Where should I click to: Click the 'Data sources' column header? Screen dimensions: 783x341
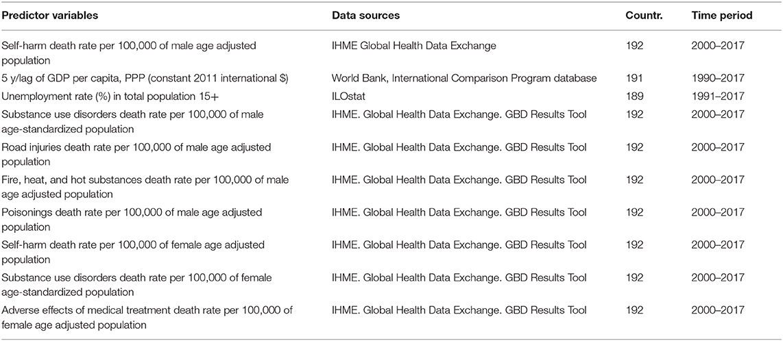click(x=365, y=16)
